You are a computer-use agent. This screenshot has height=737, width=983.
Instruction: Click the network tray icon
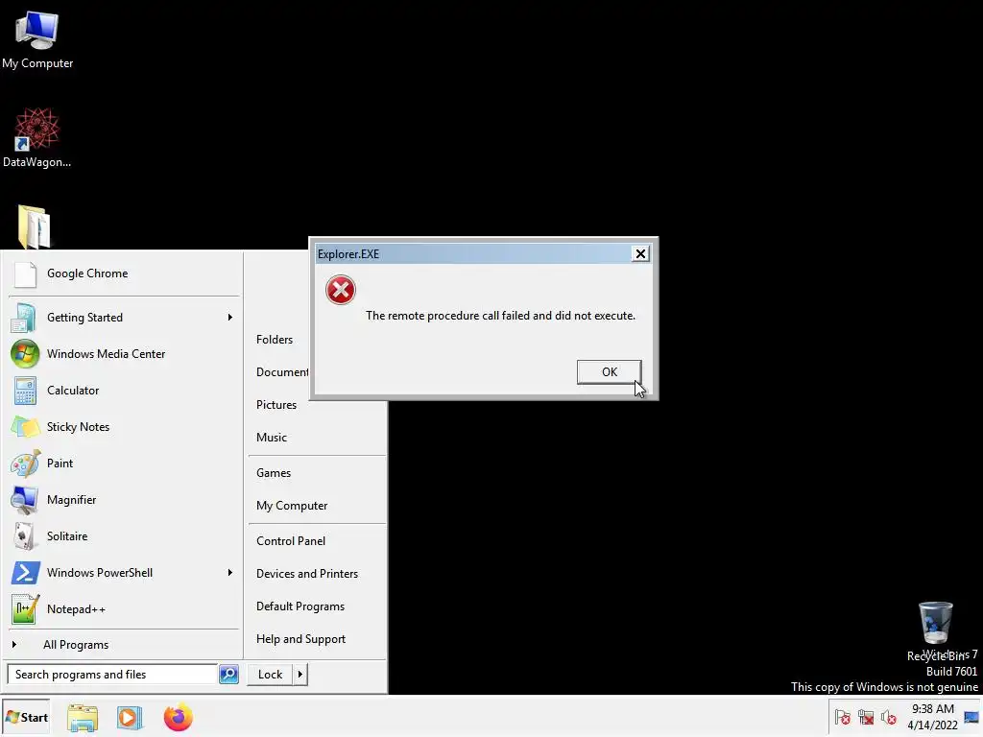coord(866,717)
